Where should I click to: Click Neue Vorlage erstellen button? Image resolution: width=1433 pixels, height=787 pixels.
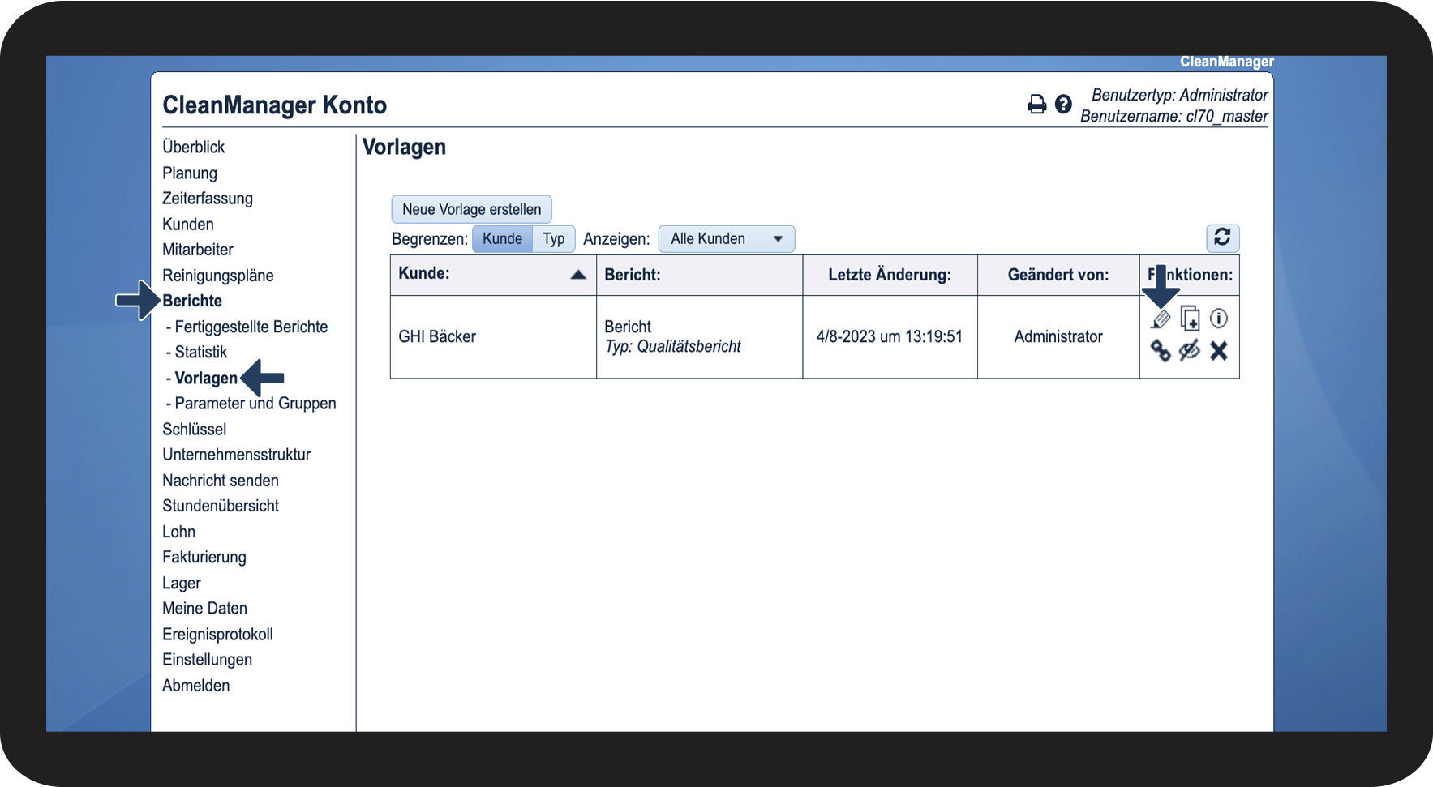(x=471, y=209)
